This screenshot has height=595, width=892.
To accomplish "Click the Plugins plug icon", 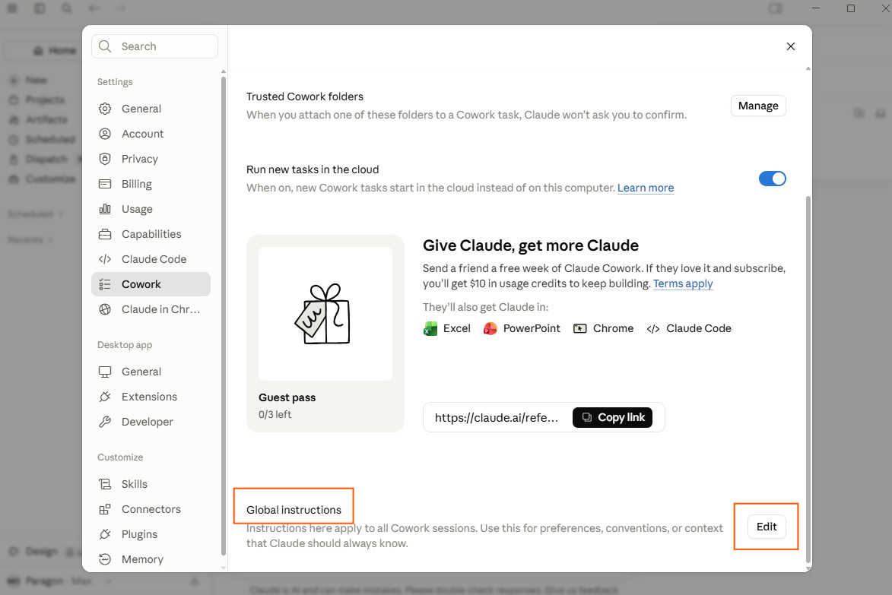I will (x=105, y=534).
